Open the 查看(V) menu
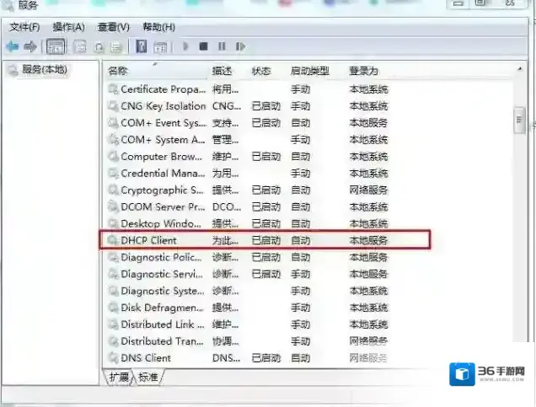This screenshot has height=407, width=536. (x=114, y=27)
